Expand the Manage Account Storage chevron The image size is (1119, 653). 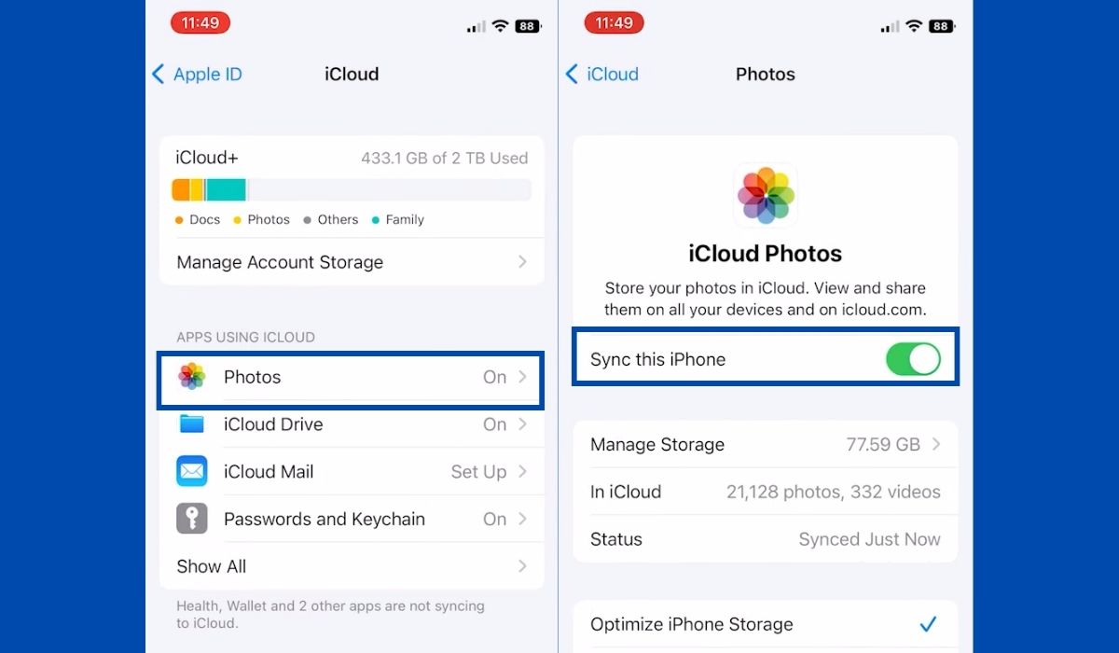click(x=522, y=262)
